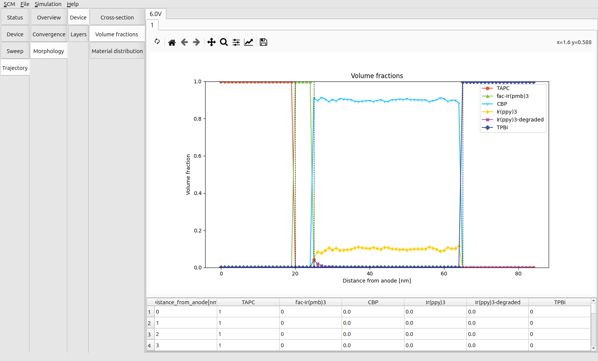This screenshot has height=361, width=598.
Task: Open the Convergence tab
Action: tap(49, 34)
